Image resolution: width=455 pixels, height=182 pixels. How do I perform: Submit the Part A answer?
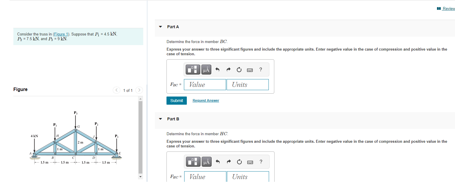[x=177, y=101]
